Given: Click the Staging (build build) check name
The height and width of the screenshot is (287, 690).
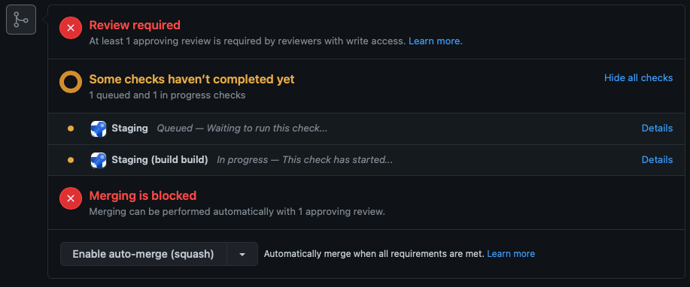Looking at the screenshot, I should pos(160,159).
